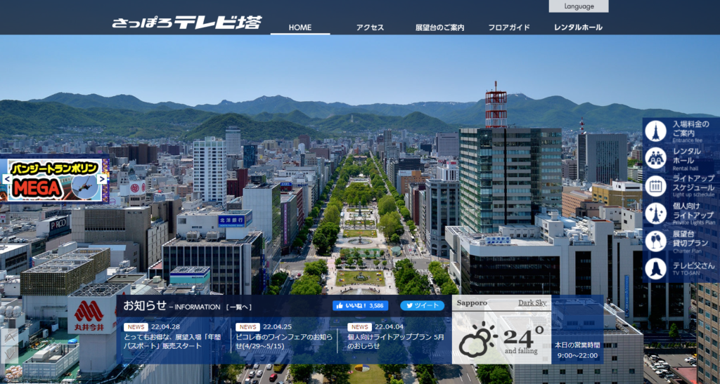
Task: Click the 本日の営業時間 9:00~22:00 text
Action: coord(577,350)
